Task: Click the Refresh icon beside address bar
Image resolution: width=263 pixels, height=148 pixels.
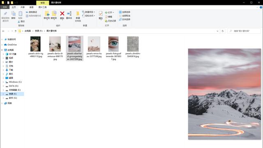Action: tap(223, 31)
